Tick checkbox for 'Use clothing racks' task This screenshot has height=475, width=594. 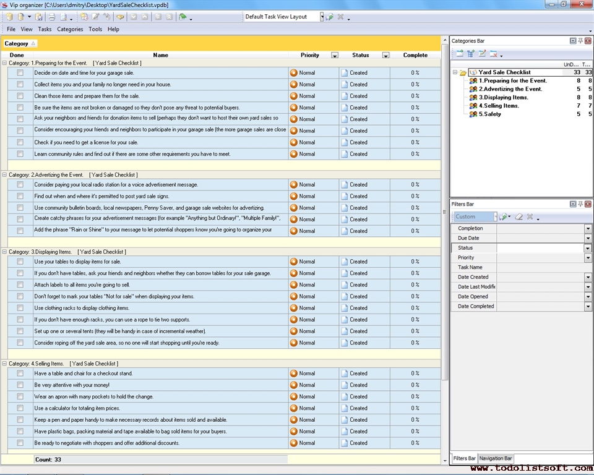click(20, 308)
